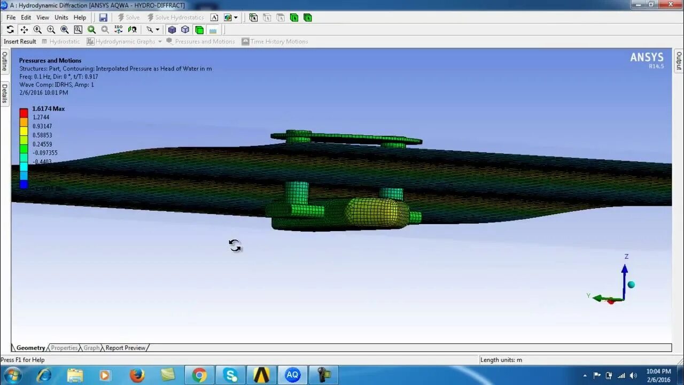Switch to the Report Preview tab
The image size is (684, 385).
(x=126, y=348)
